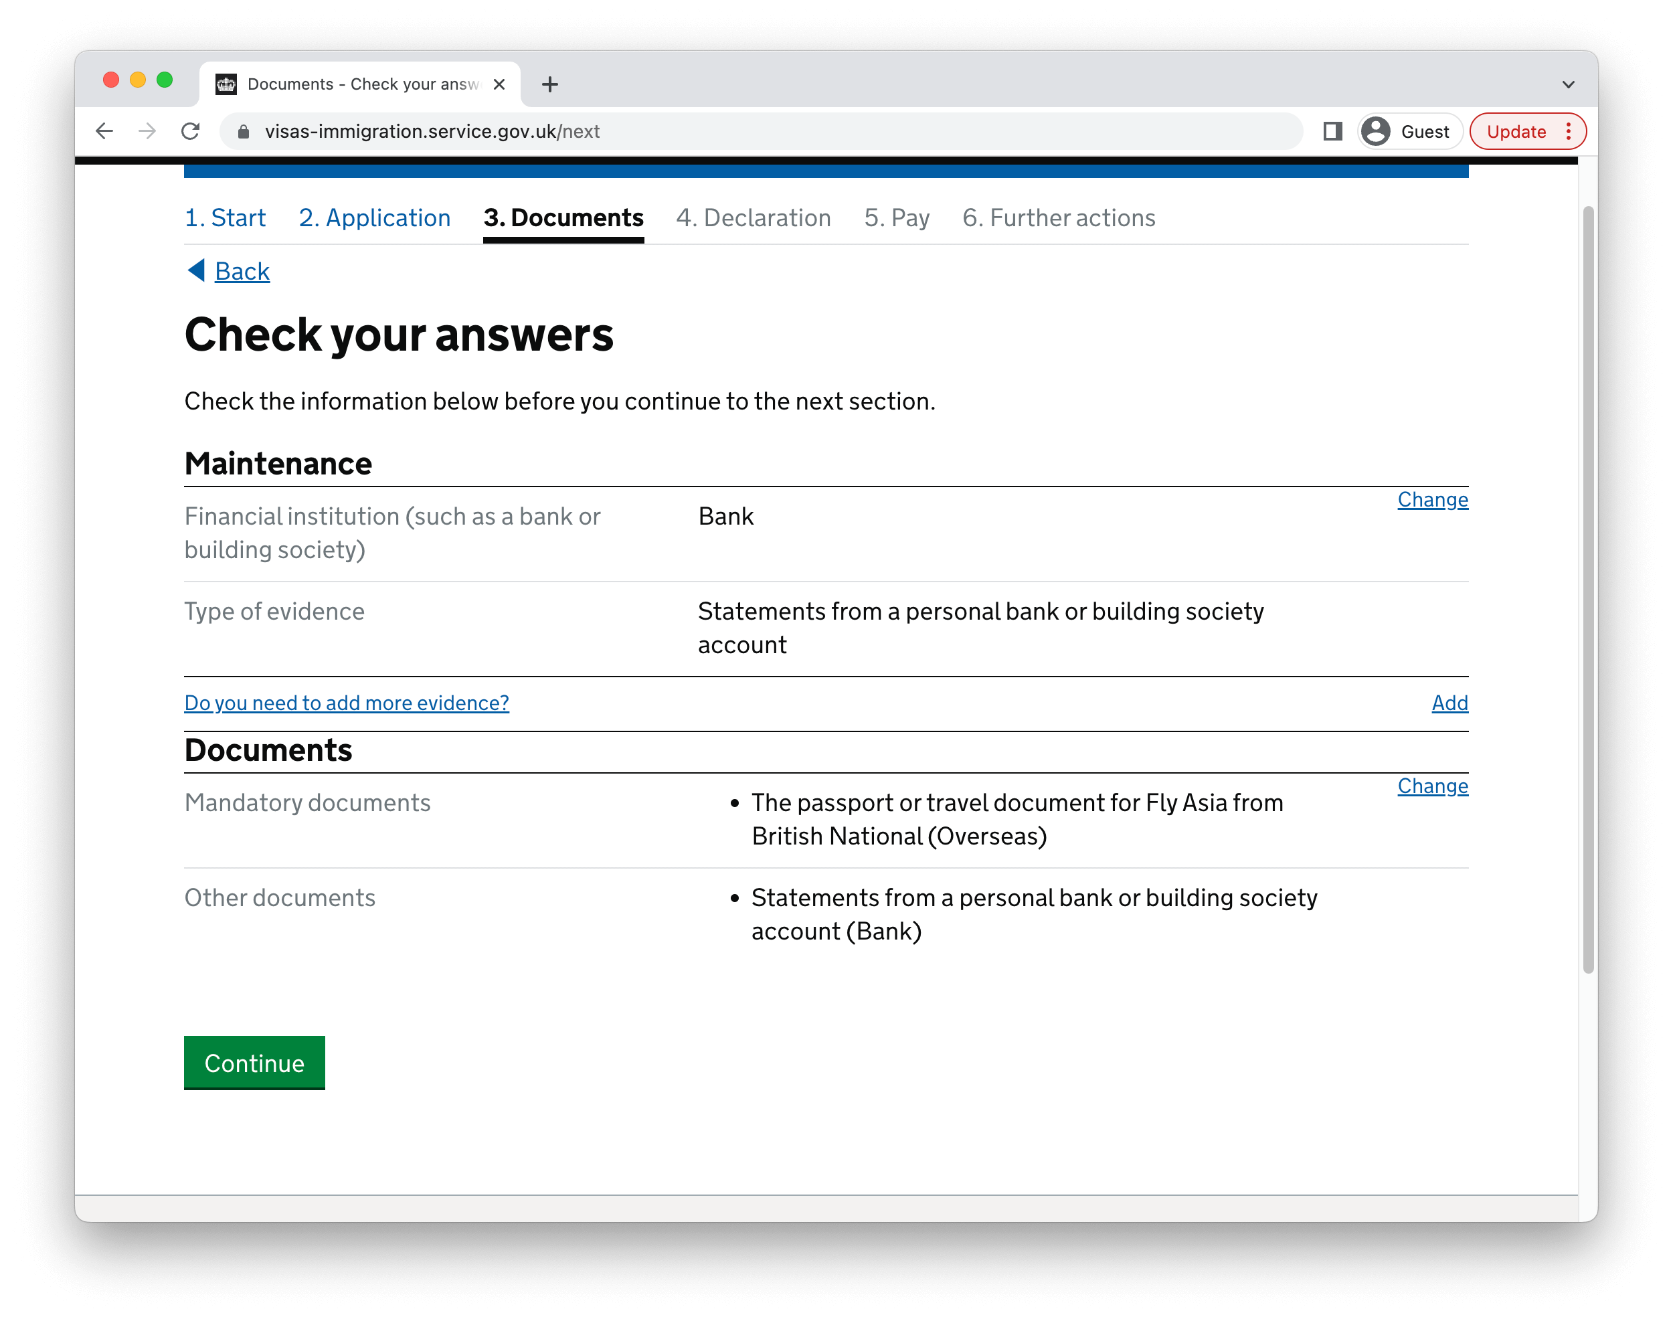Image resolution: width=1673 pixels, height=1321 pixels.
Task: Click the Update button in Chrome toolbar
Action: (1516, 131)
